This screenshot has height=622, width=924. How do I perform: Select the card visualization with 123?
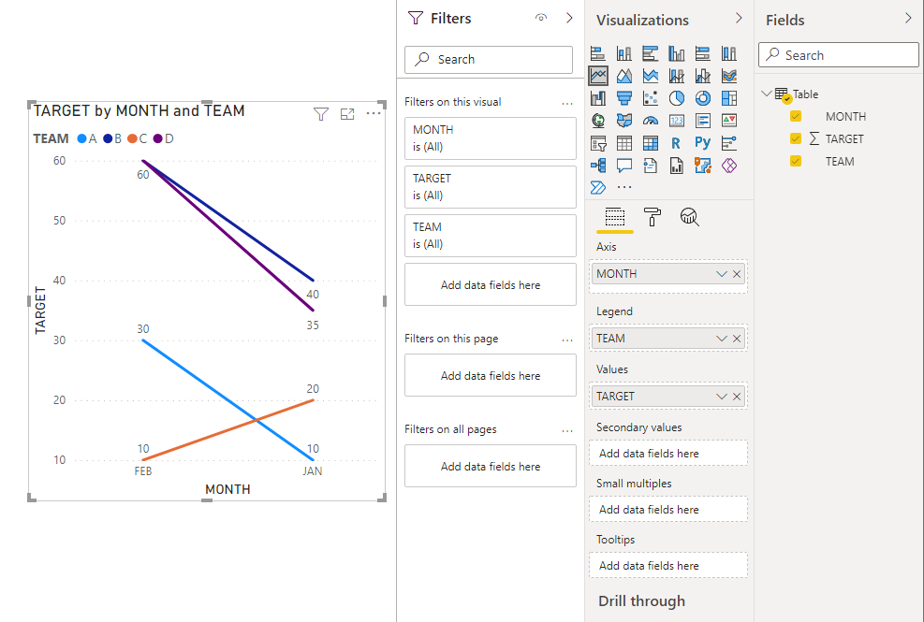677,120
